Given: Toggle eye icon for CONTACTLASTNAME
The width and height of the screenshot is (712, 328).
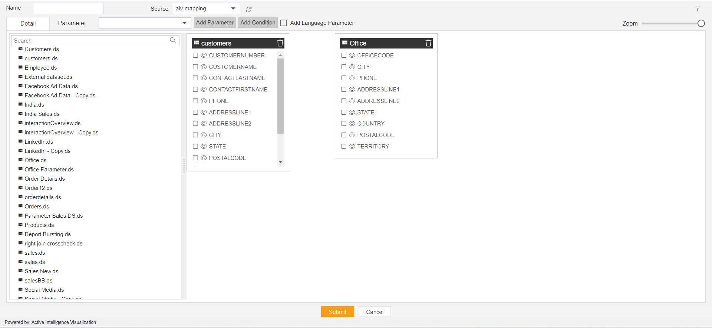Looking at the screenshot, I should click(204, 78).
